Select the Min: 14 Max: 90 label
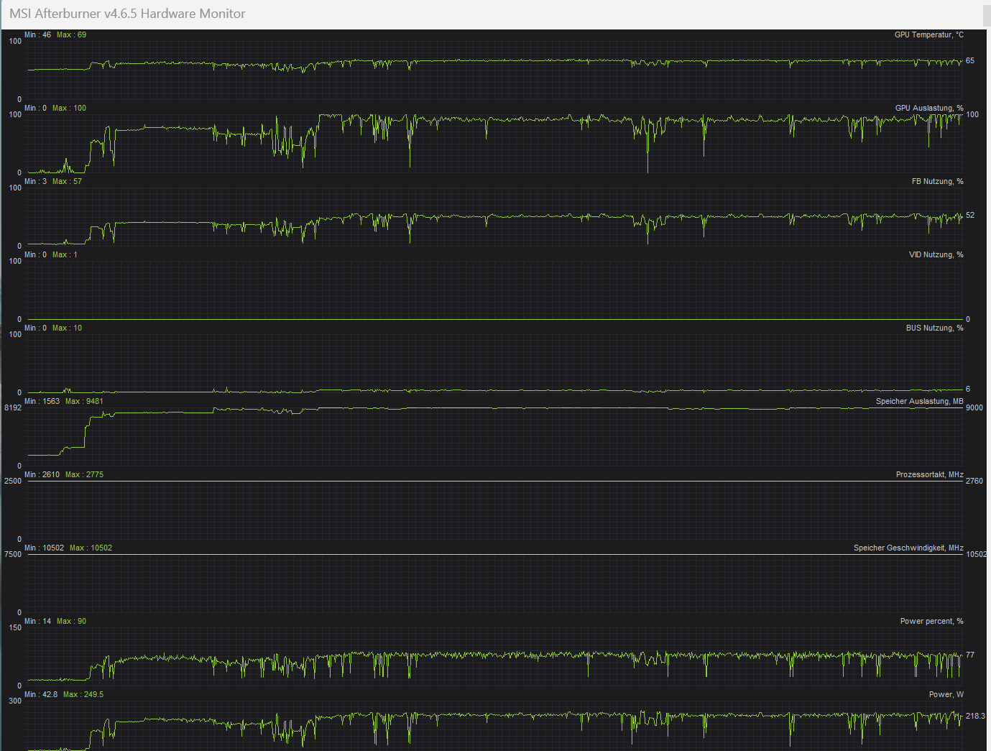 pos(56,621)
